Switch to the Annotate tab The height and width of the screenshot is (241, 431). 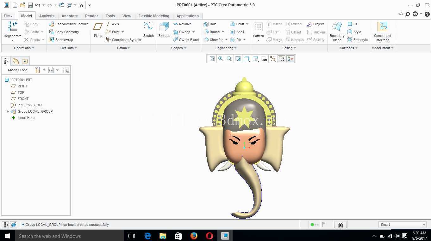[x=70, y=16]
